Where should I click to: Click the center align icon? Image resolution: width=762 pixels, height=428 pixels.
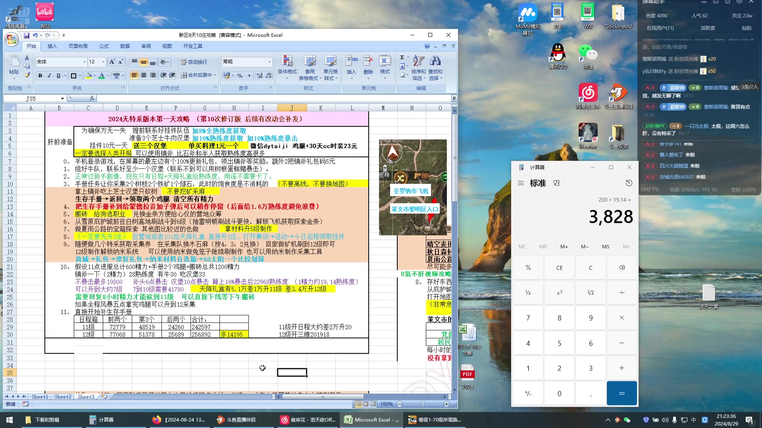pos(144,75)
